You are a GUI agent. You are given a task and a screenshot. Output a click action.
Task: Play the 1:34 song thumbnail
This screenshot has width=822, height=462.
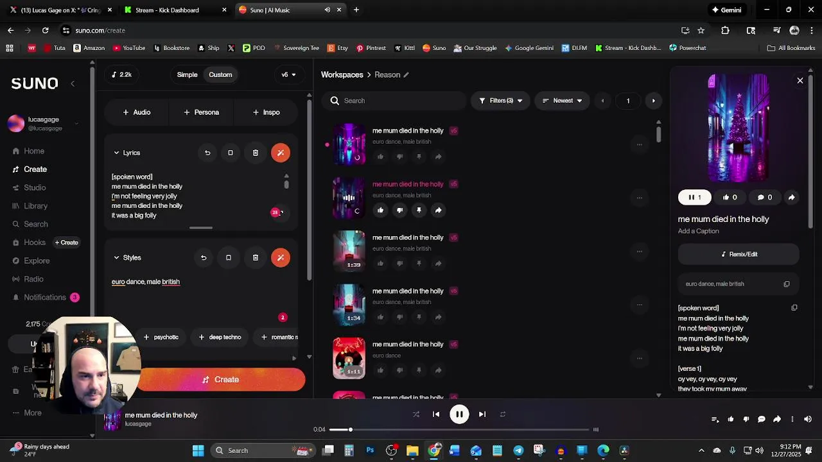click(349, 304)
